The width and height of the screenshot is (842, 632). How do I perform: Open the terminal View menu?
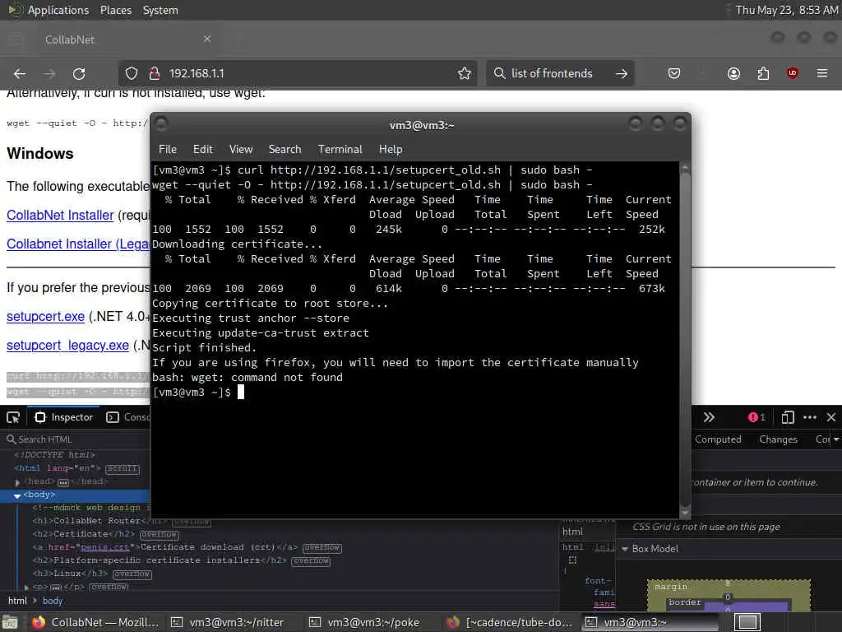(241, 150)
